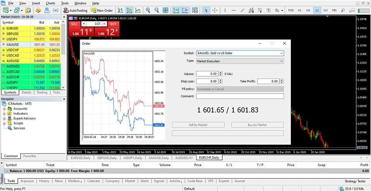
Task: Open chart templates toolbar icon
Action: pyautogui.click(x=195, y=10)
